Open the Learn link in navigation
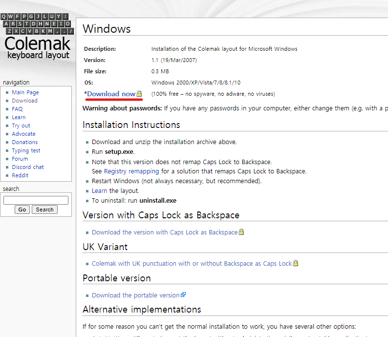 [19, 117]
